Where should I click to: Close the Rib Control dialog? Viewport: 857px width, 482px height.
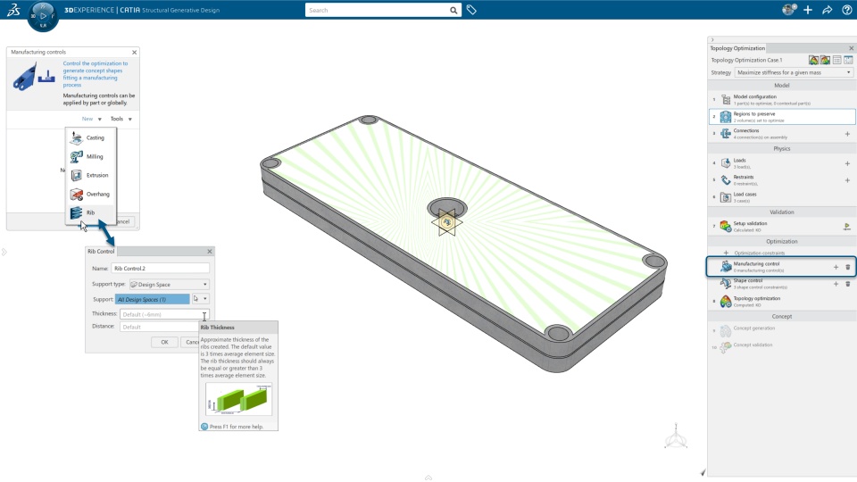coord(209,252)
